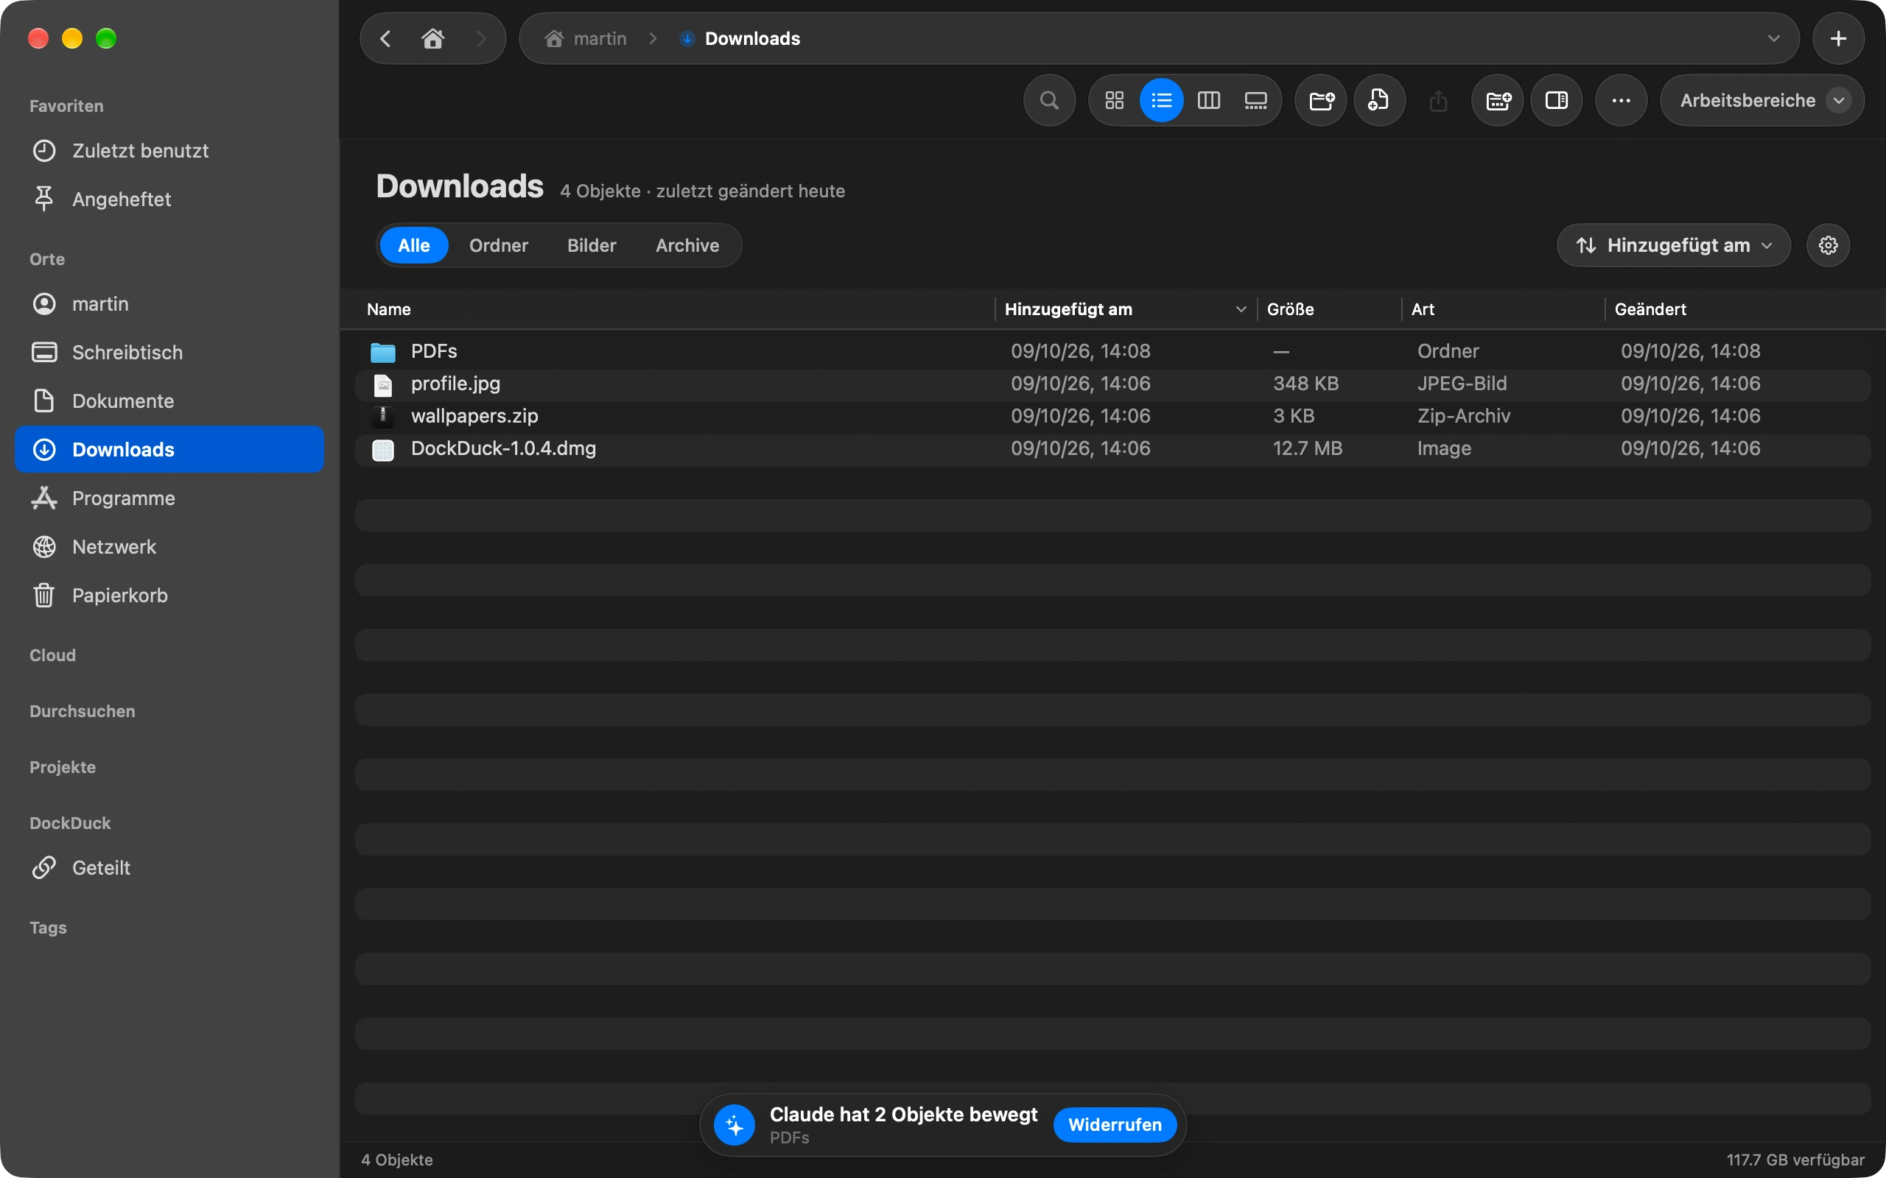
Task: Open Dokumente in sidebar
Action: [x=169, y=401]
